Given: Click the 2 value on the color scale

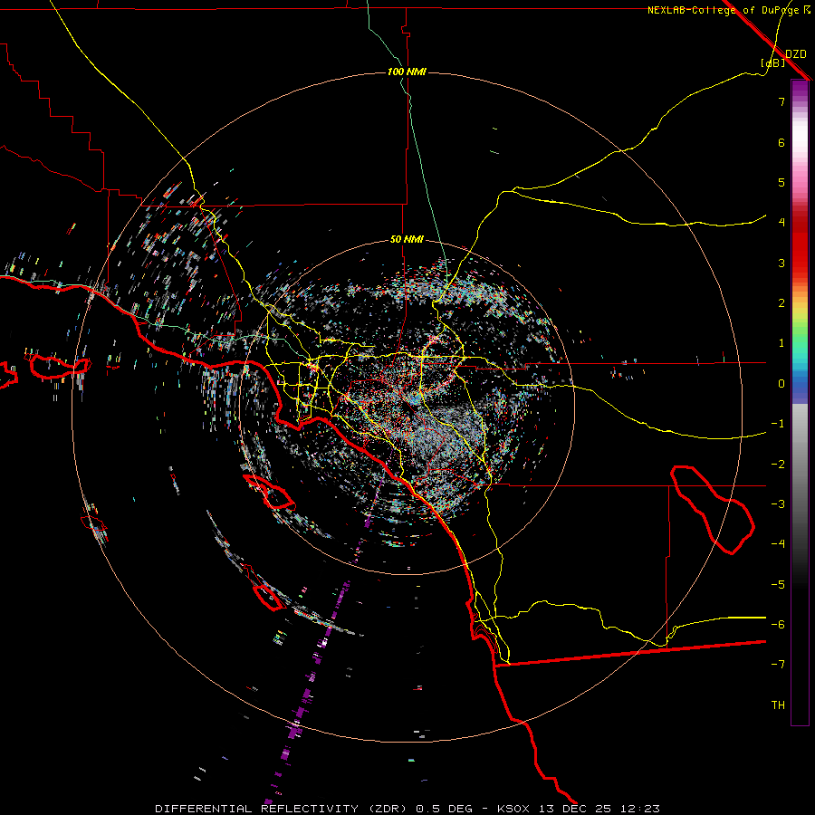Looking at the screenshot, I should [781, 303].
